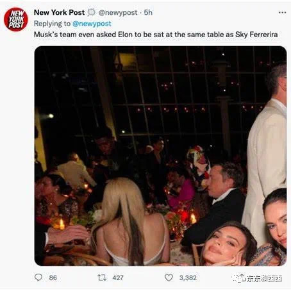Image resolution: width=291 pixels, height=291 pixels.
Task: Open the @newypost handle in the header
Action: (118, 13)
